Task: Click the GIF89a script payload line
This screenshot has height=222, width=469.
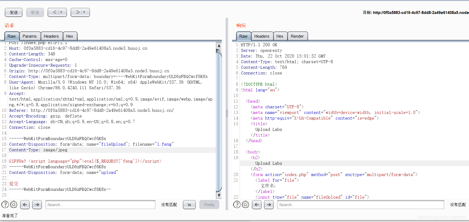Action: 85,161
